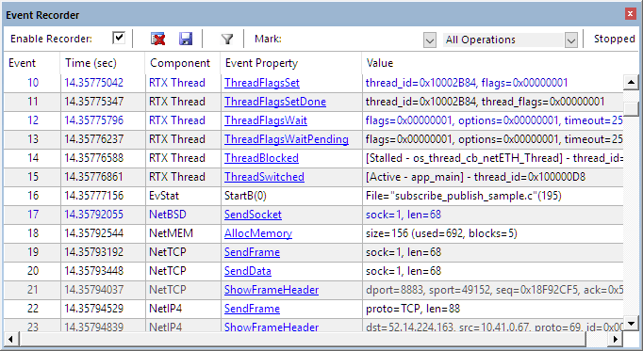This screenshot has height=351, width=643.
Task: Select the subscribe_publish_sample.c file value
Action: 463,196
